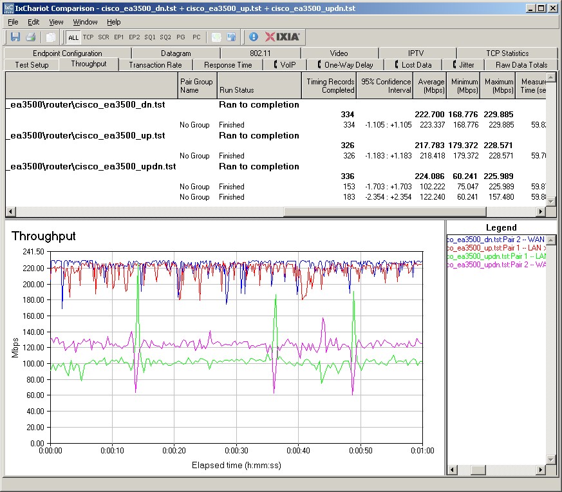Open the Help menu

coord(113,22)
